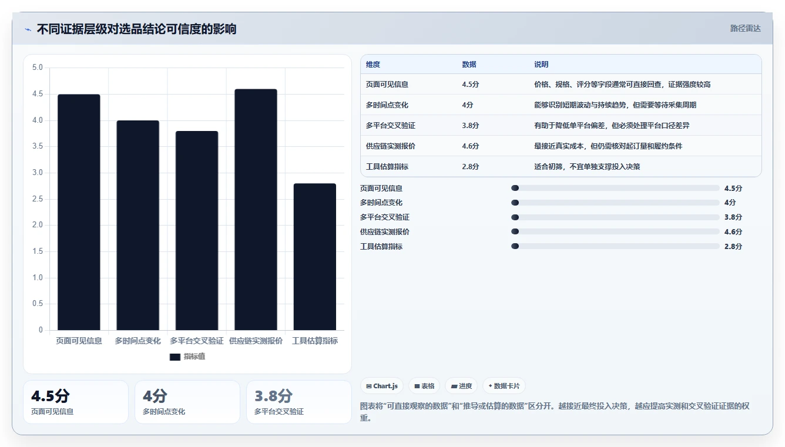Click the 供应链实测报价 progress bar

coord(615,232)
